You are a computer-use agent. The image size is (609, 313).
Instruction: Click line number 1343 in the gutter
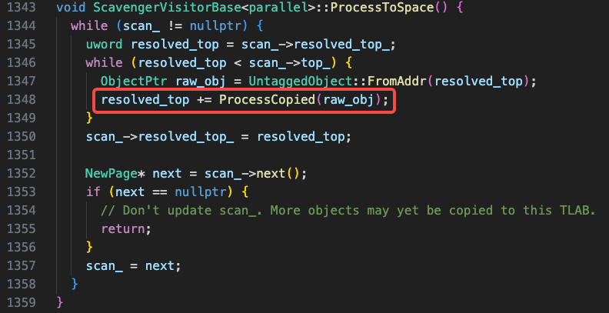[22, 8]
